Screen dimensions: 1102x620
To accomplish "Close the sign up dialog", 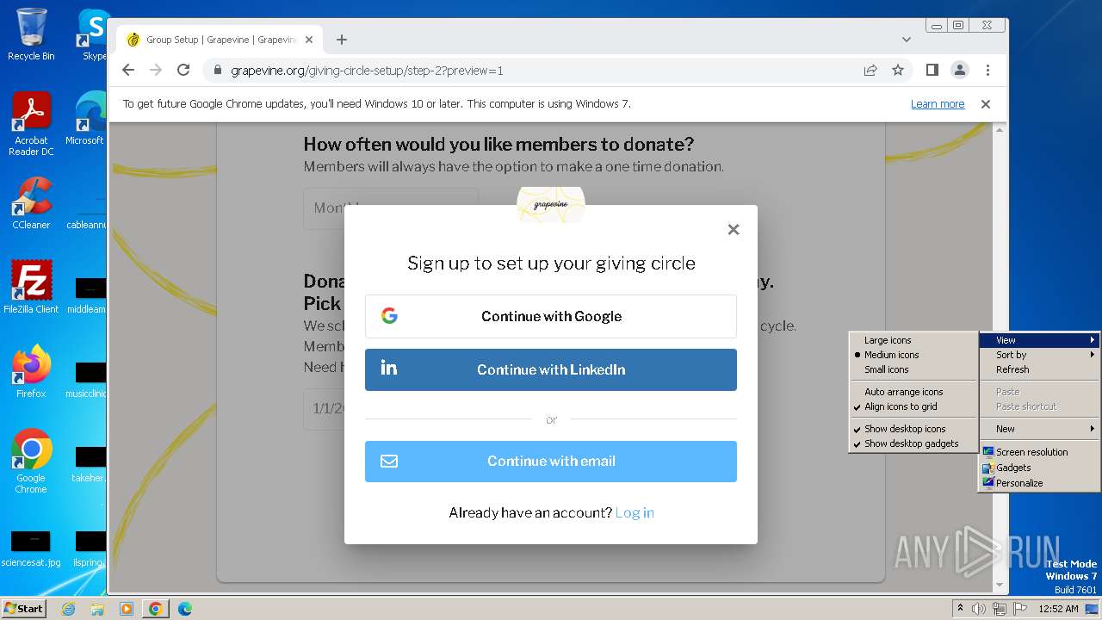I will 734,229.
